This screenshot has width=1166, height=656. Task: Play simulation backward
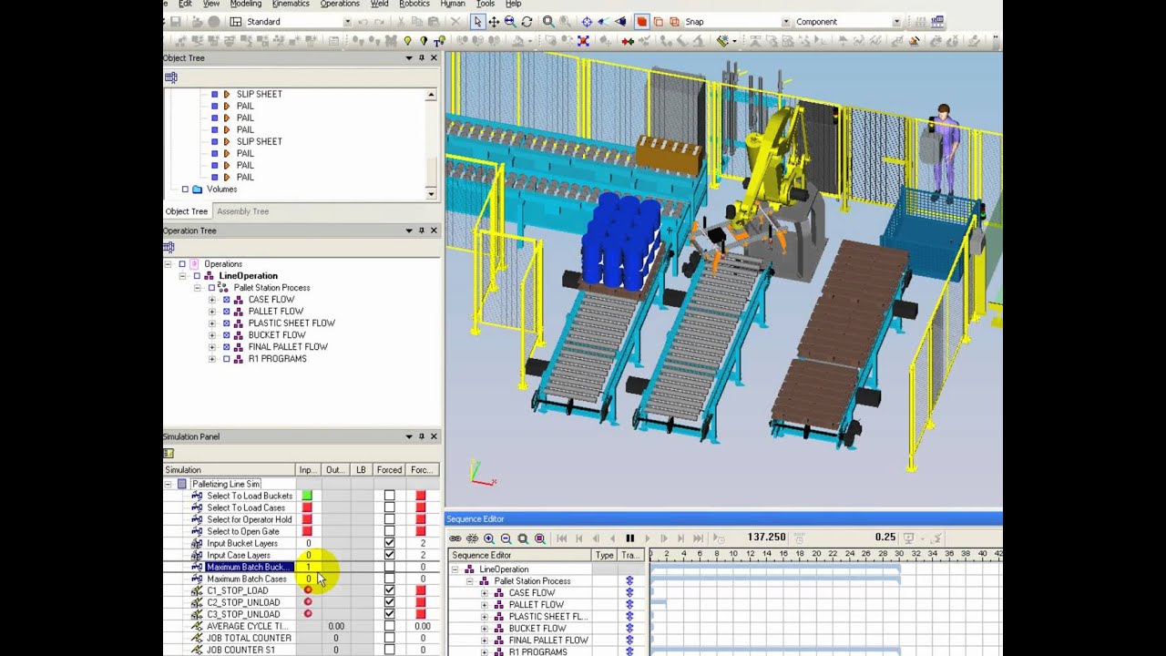click(x=613, y=538)
